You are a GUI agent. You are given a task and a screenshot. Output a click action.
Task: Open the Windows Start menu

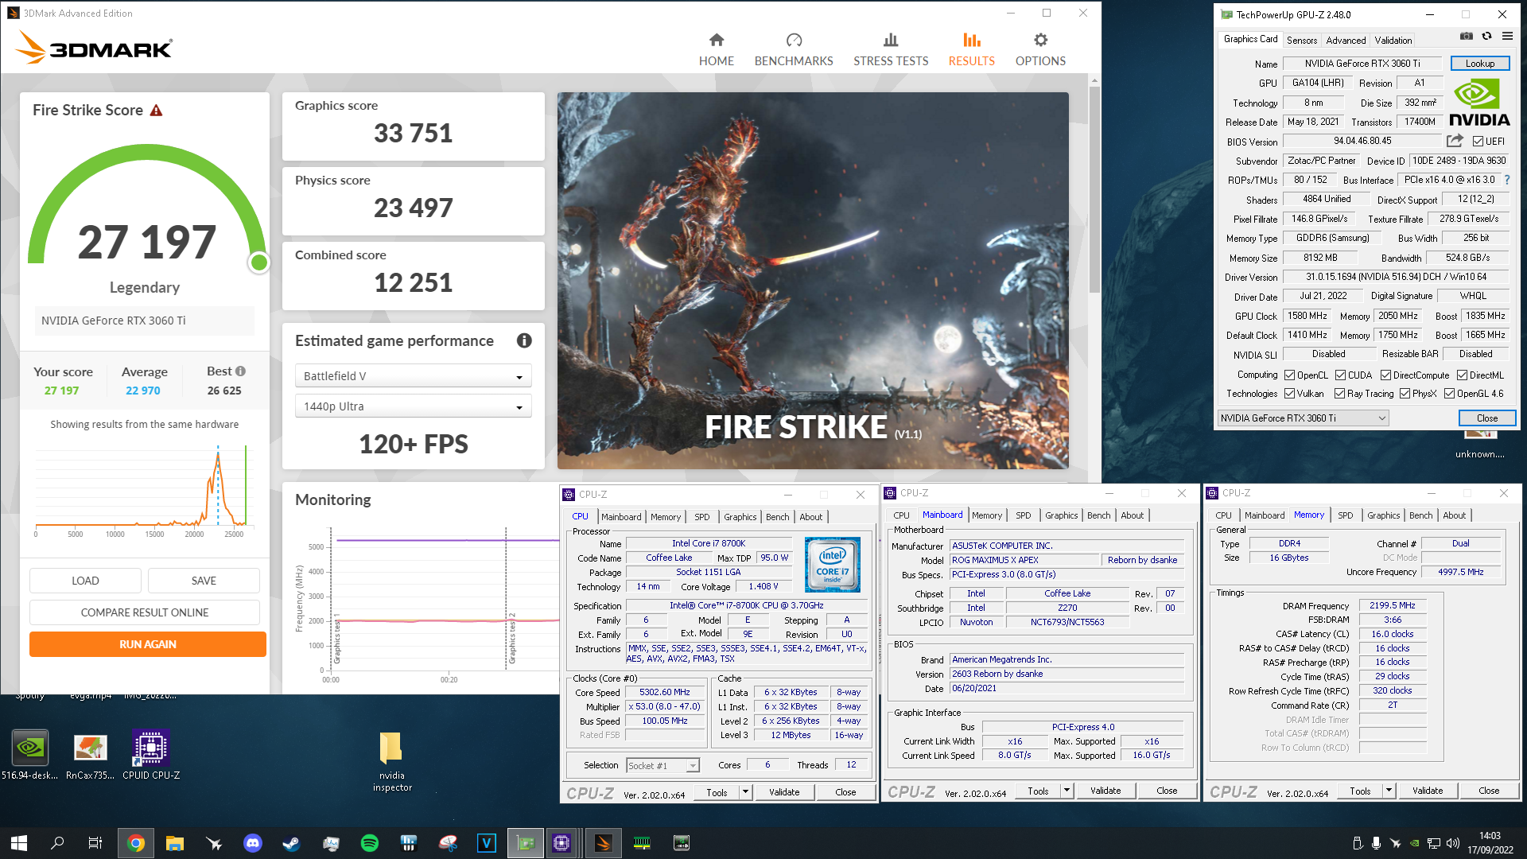tap(19, 843)
